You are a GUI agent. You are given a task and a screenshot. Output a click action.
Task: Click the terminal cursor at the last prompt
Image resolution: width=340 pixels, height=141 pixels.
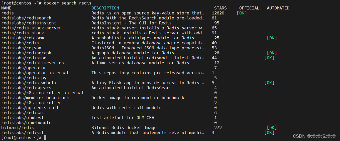45,138
